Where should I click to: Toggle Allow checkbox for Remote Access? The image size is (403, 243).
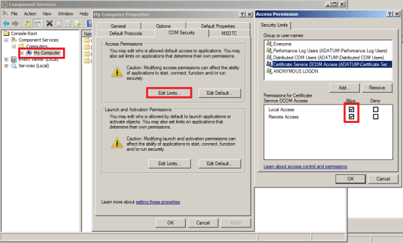pos(351,117)
